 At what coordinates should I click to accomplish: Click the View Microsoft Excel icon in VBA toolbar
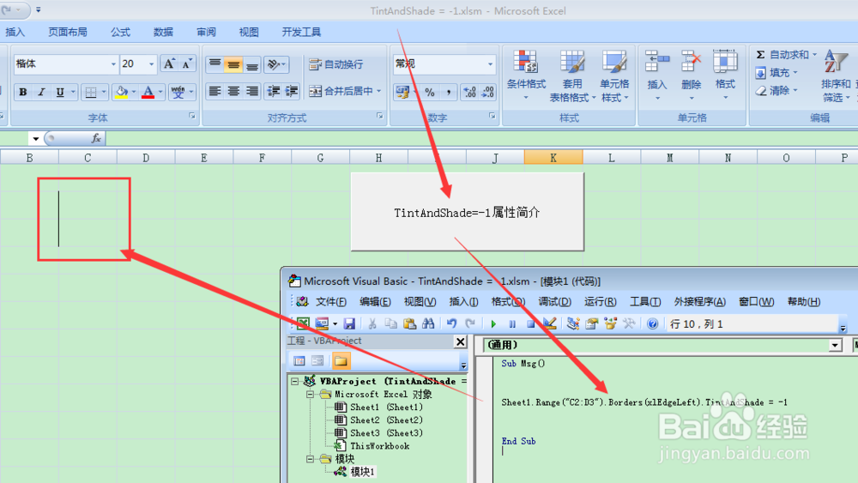tap(303, 323)
